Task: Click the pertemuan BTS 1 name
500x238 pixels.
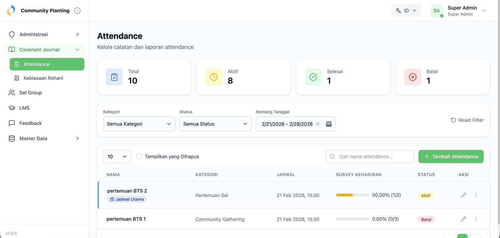Action: point(126,219)
